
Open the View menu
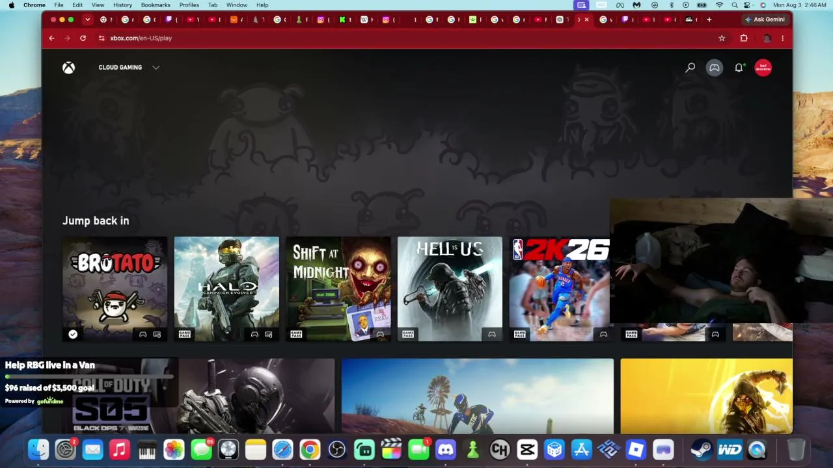pyautogui.click(x=98, y=5)
